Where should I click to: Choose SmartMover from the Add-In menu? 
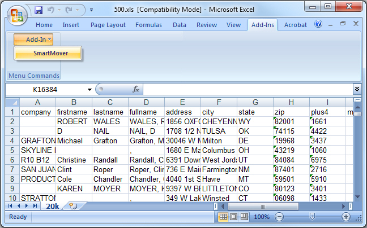48,53
